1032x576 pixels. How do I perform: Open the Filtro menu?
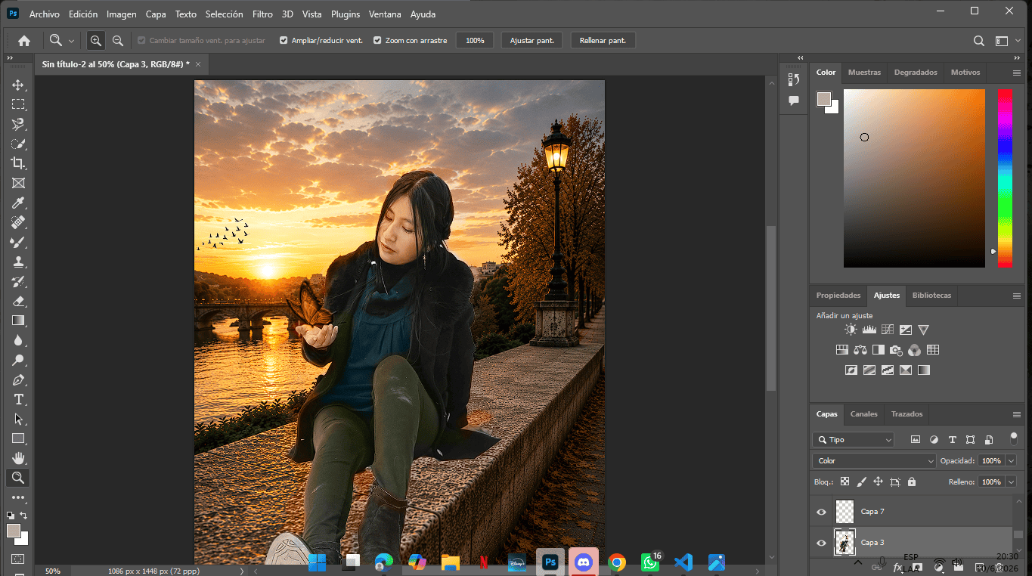point(262,14)
